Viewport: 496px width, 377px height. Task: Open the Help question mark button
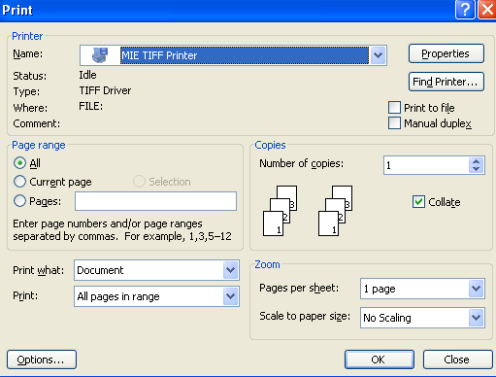465,10
